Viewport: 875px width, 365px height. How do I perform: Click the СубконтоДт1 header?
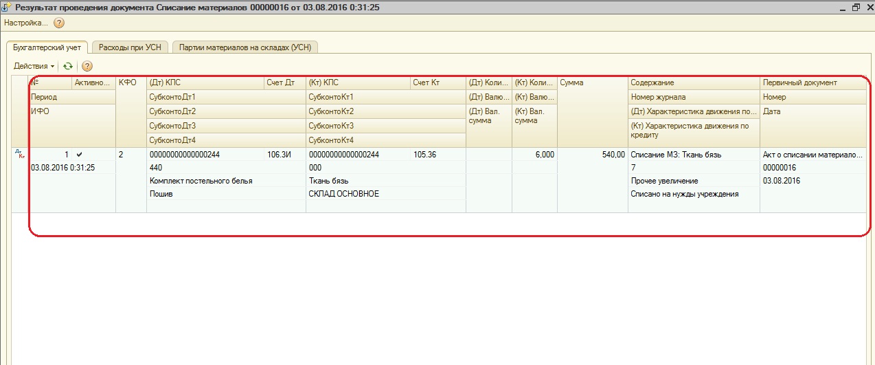(x=226, y=97)
